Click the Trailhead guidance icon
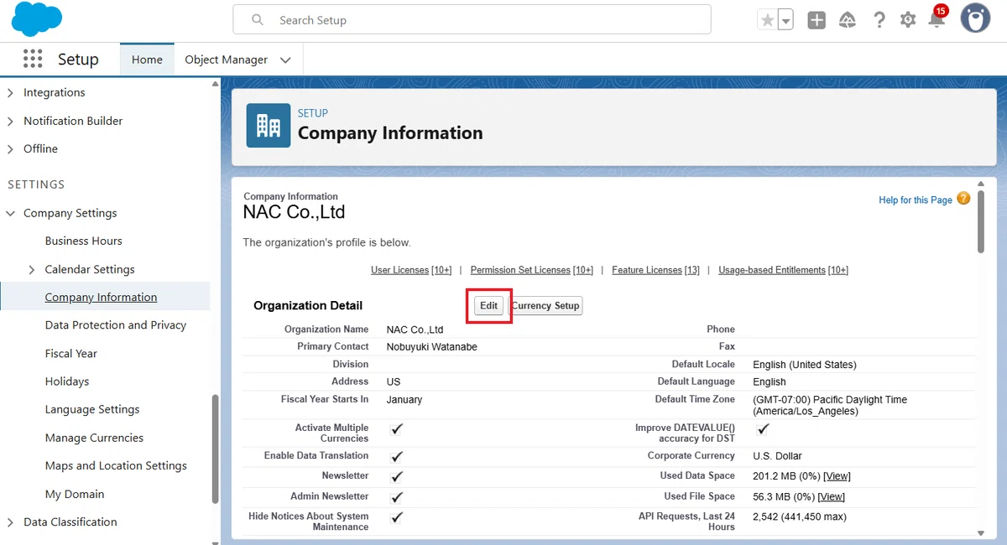This screenshot has height=545, width=1007. [848, 20]
